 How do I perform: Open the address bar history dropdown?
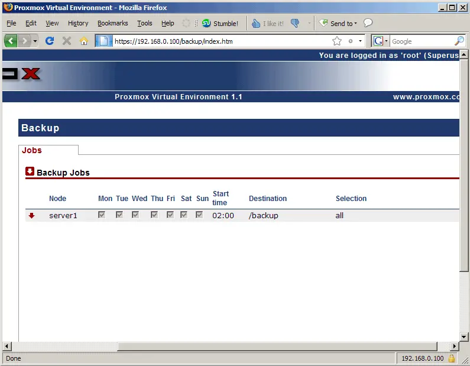tap(360, 41)
